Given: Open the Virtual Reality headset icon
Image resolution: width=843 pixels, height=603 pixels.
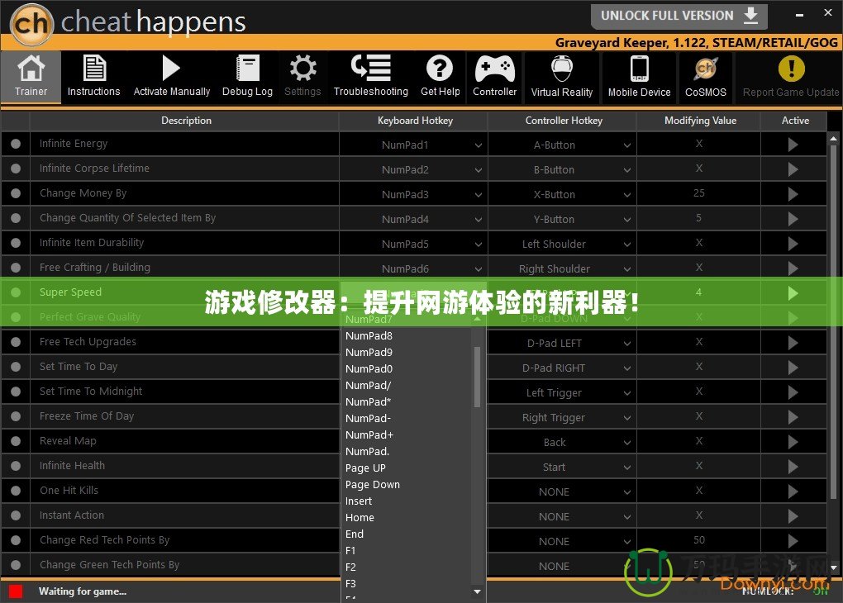Looking at the screenshot, I should tap(562, 69).
